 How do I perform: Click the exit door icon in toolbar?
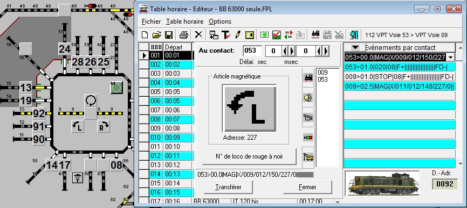[x=354, y=35]
